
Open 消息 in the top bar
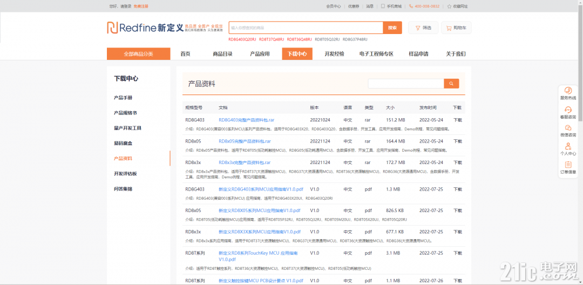(x=370, y=6)
